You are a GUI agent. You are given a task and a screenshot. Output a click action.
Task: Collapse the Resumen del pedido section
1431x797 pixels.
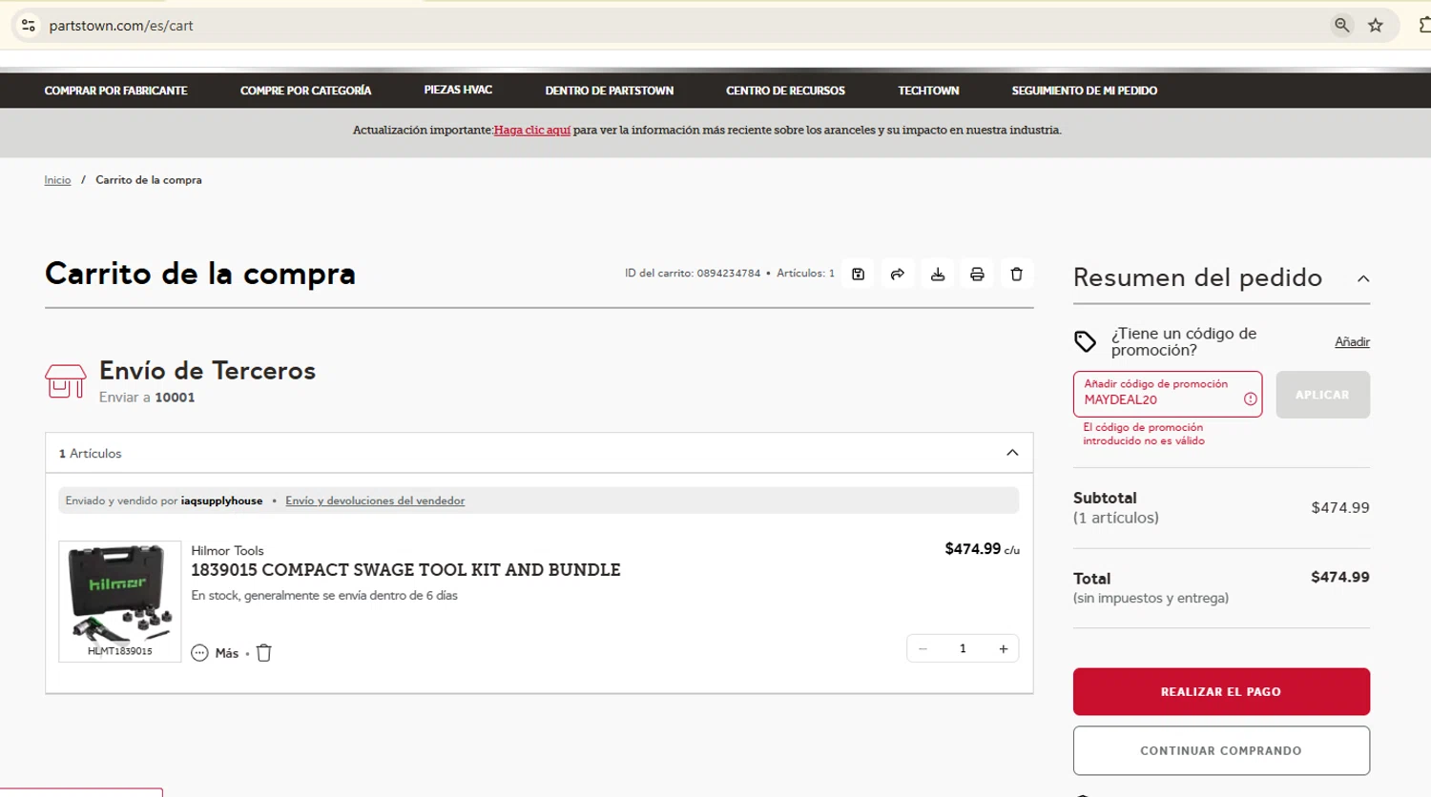pyautogui.click(x=1363, y=278)
